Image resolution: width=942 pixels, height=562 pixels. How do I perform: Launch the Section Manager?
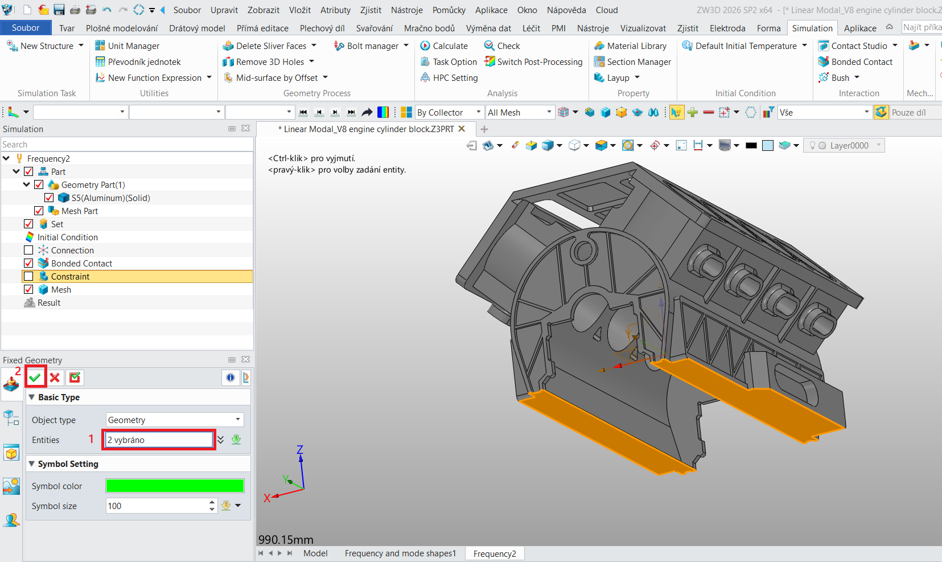pos(632,61)
